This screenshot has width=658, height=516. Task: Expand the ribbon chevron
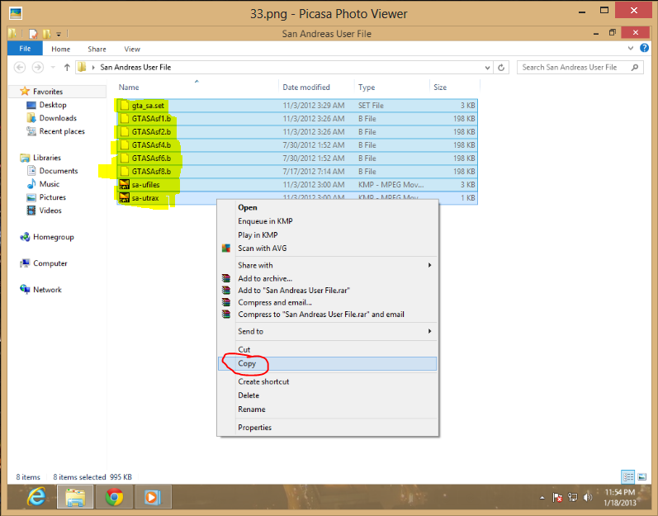coord(630,48)
